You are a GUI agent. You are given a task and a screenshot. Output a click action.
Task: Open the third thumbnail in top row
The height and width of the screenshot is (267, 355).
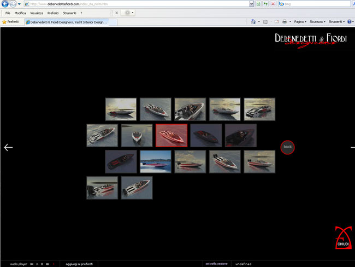(x=190, y=109)
